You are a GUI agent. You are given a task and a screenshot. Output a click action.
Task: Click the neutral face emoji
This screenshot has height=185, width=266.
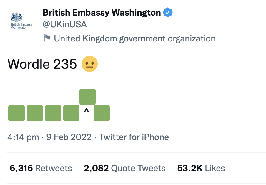click(89, 64)
